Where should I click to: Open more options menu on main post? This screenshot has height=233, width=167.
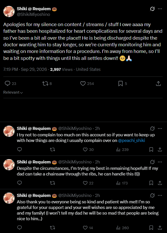[x=160, y=9]
